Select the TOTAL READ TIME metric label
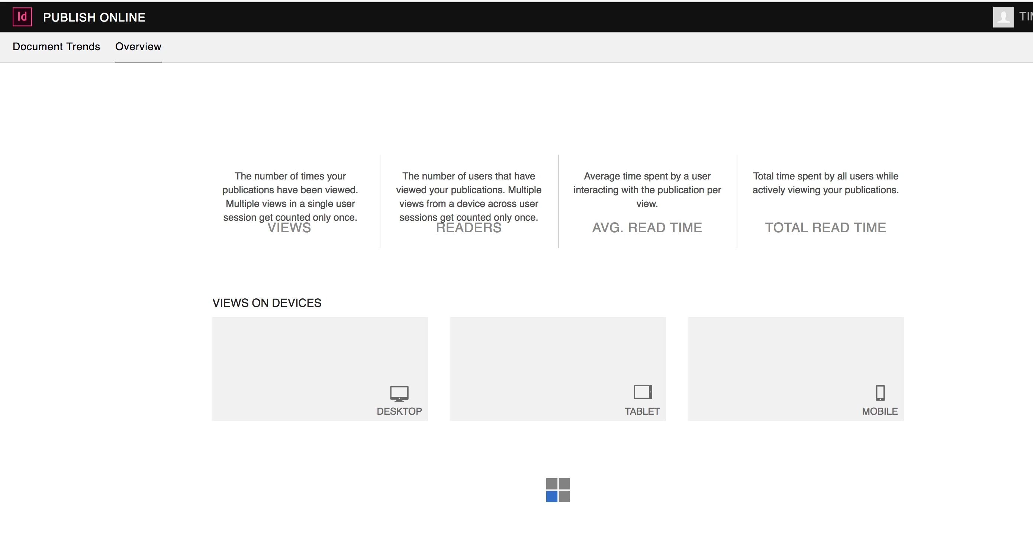 (825, 228)
